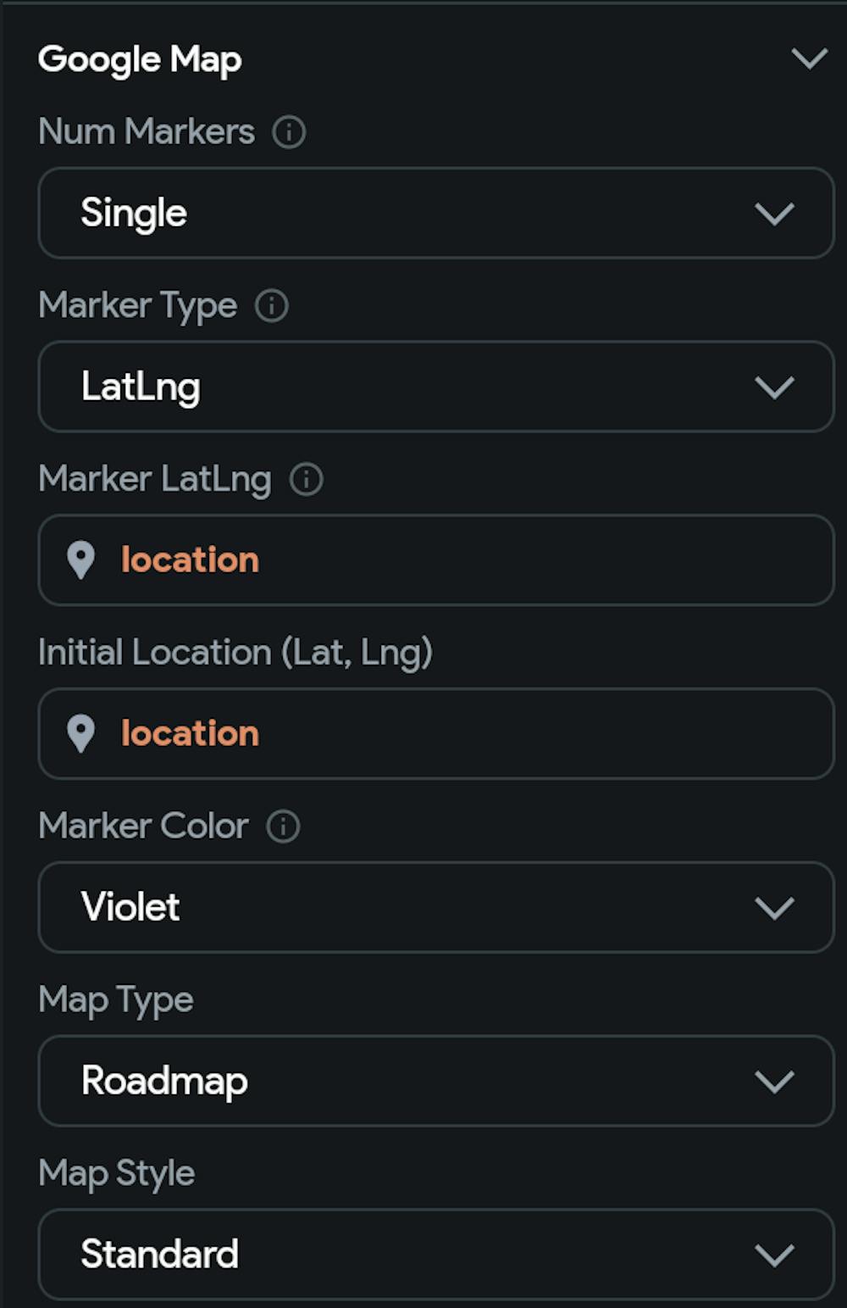This screenshot has height=1308, width=847.
Task: Select the location value under Marker LatLng
Action: point(190,559)
